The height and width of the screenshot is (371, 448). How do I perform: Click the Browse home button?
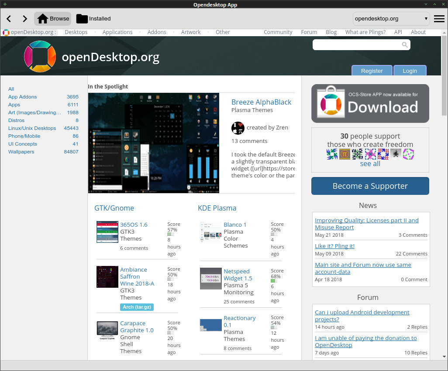pyautogui.click(x=53, y=19)
